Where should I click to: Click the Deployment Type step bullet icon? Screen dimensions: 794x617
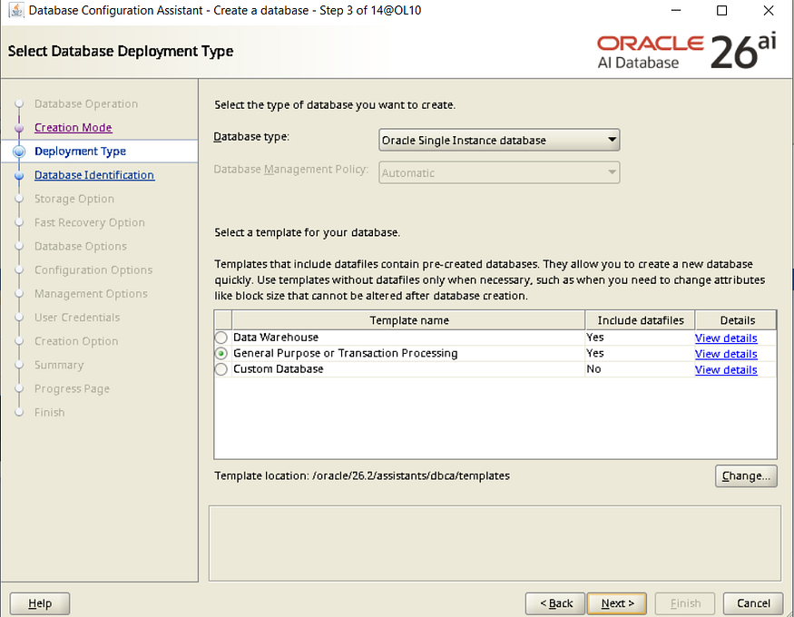coord(19,152)
